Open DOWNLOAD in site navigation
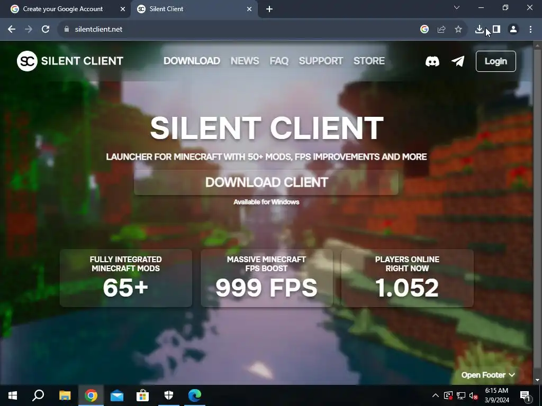Screen dimensions: 542x406 pos(192,61)
